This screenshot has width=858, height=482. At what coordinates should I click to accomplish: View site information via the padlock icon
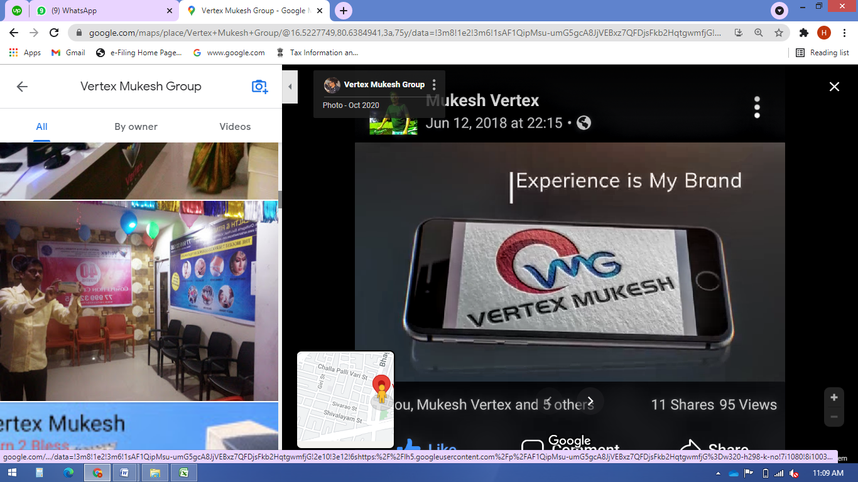(x=79, y=33)
